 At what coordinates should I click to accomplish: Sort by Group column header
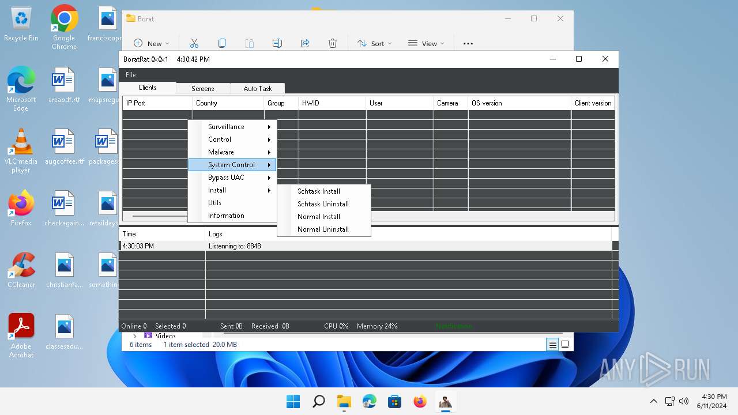click(281, 103)
